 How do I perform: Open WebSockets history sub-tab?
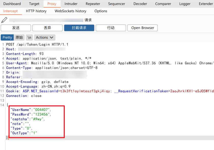click(x=70, y=11)
